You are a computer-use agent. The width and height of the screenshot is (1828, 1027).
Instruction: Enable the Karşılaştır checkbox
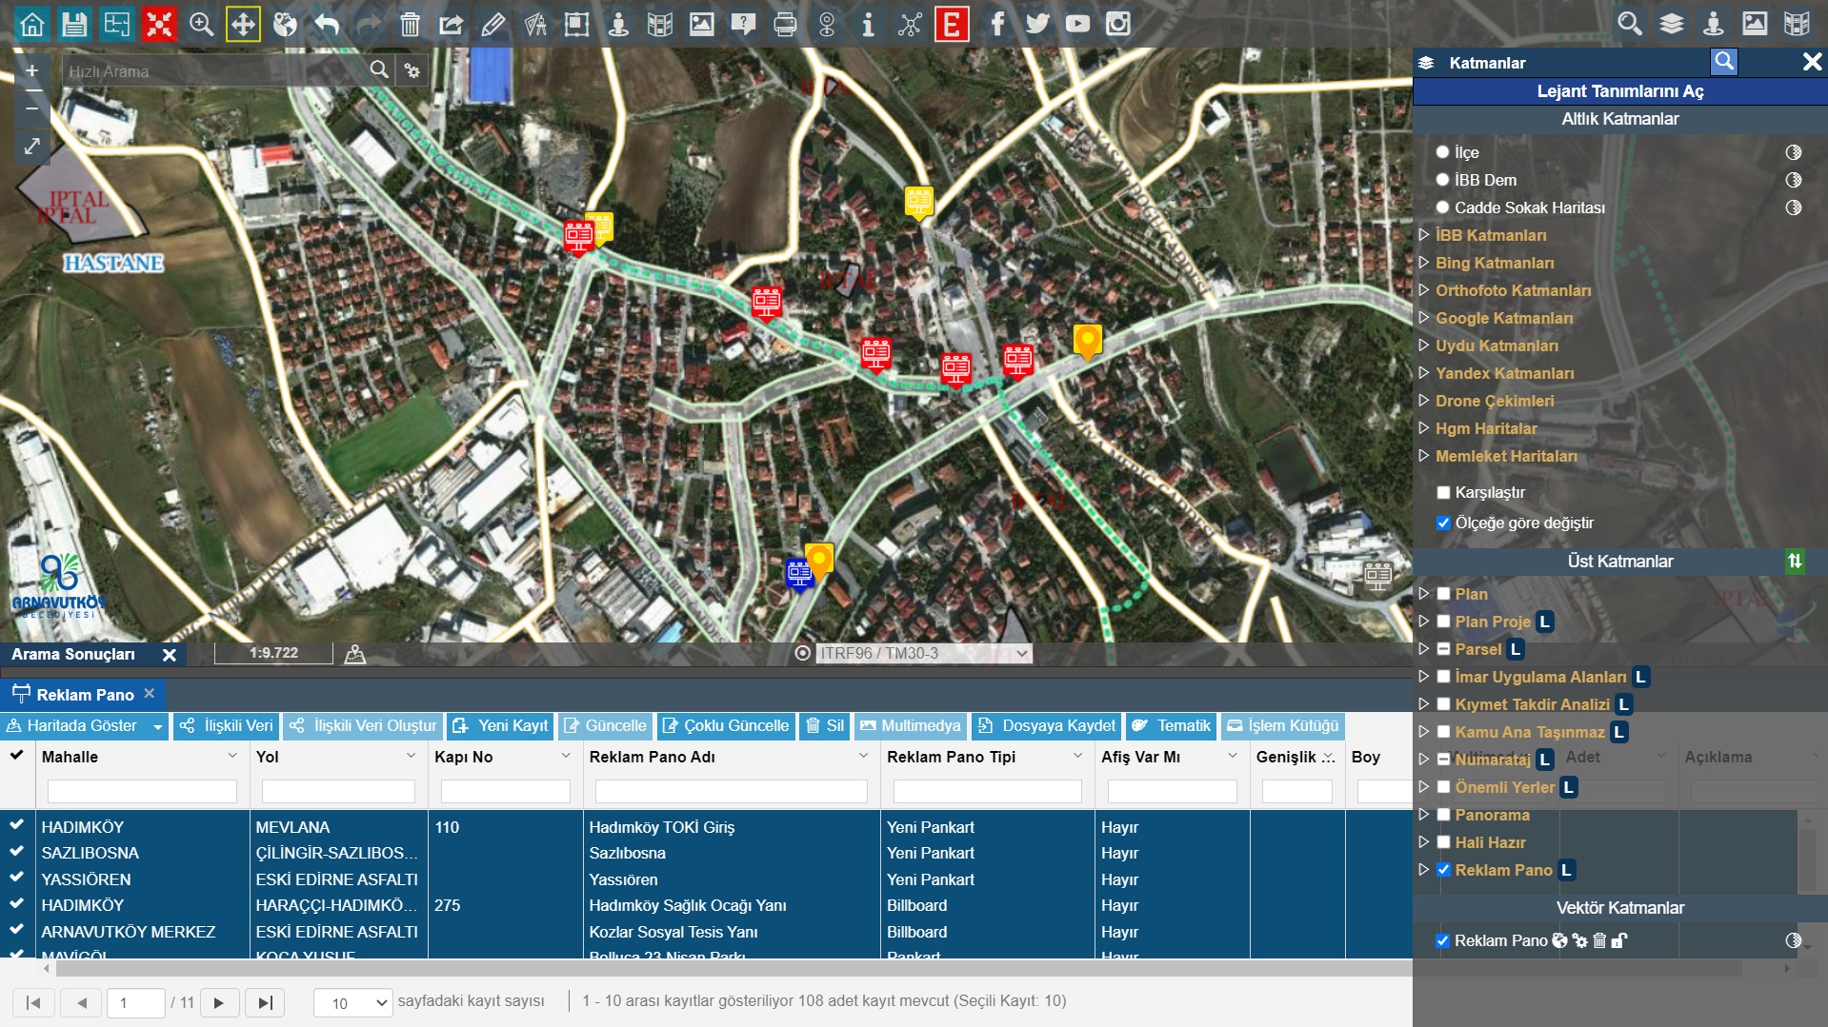[1443, 492]
